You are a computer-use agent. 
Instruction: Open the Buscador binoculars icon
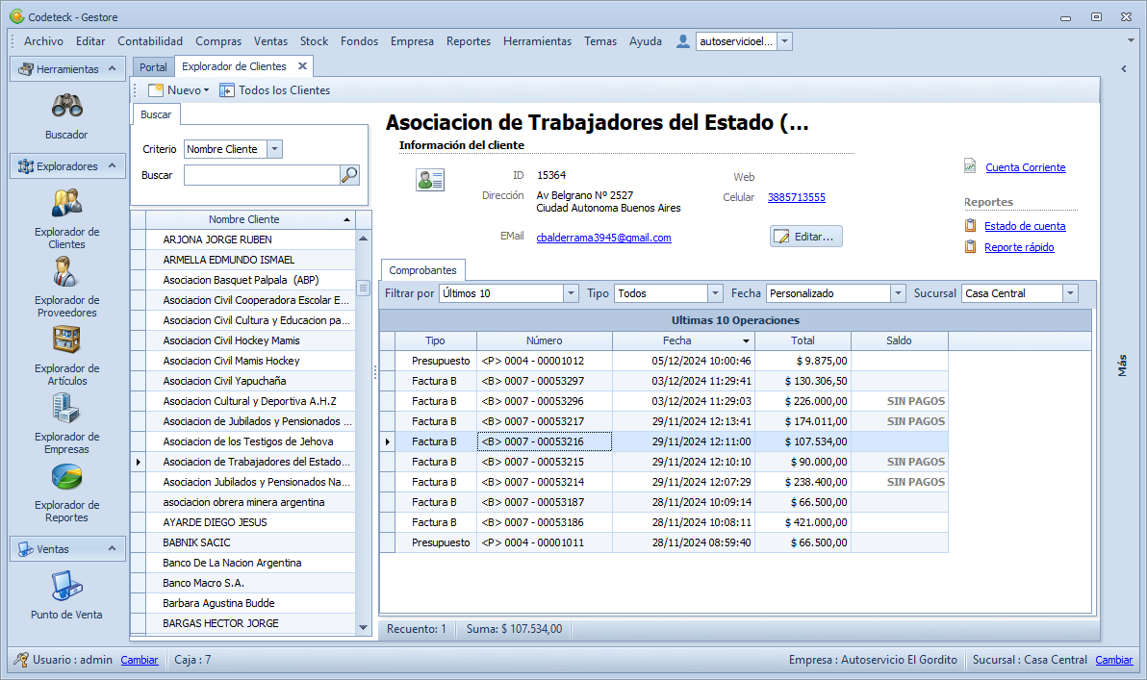point(66,106)
